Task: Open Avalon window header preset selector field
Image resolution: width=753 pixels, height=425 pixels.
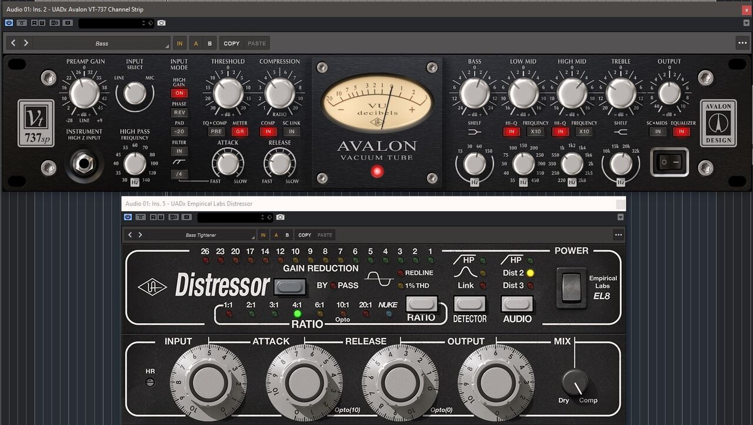Action: click(115, 23)
